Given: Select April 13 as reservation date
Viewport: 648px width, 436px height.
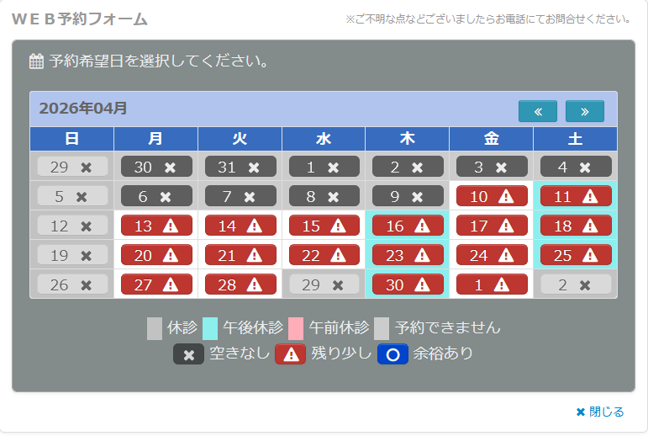Looking at the screenshot, I should (x=156, y=226).
